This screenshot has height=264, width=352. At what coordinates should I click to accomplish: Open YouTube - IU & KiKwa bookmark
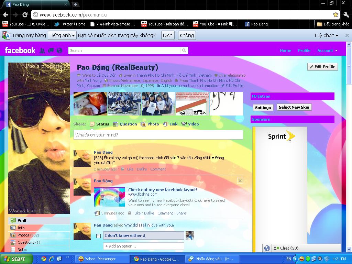[x=25, y=24]
